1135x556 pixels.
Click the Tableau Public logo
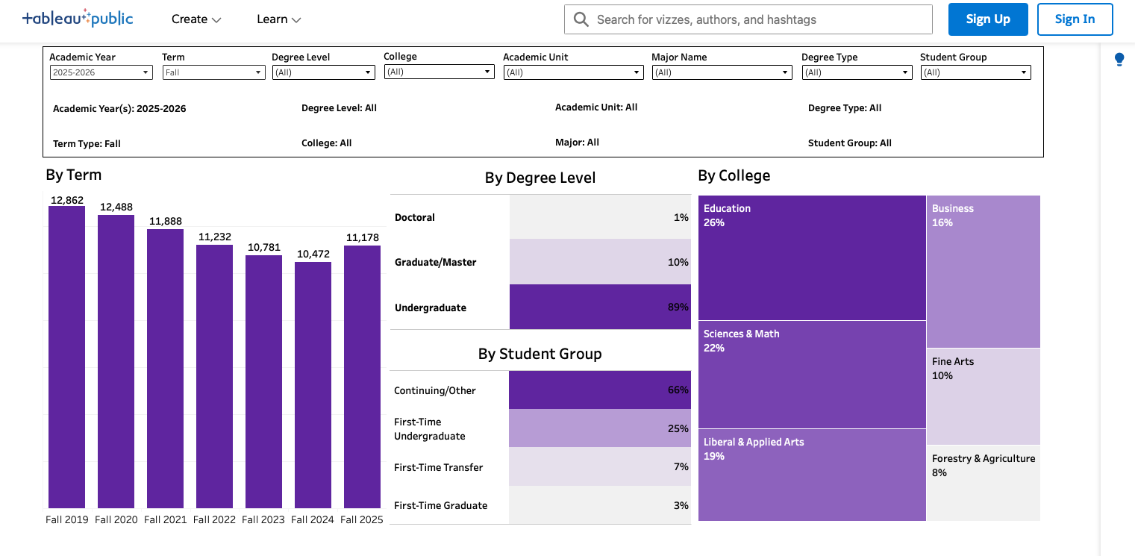click(x=78, y=19)
